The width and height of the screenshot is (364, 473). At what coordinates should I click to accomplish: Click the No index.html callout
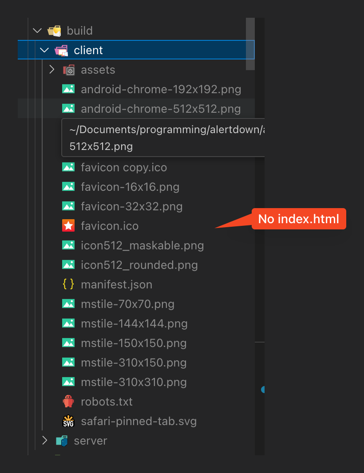(x=298, y=218)
